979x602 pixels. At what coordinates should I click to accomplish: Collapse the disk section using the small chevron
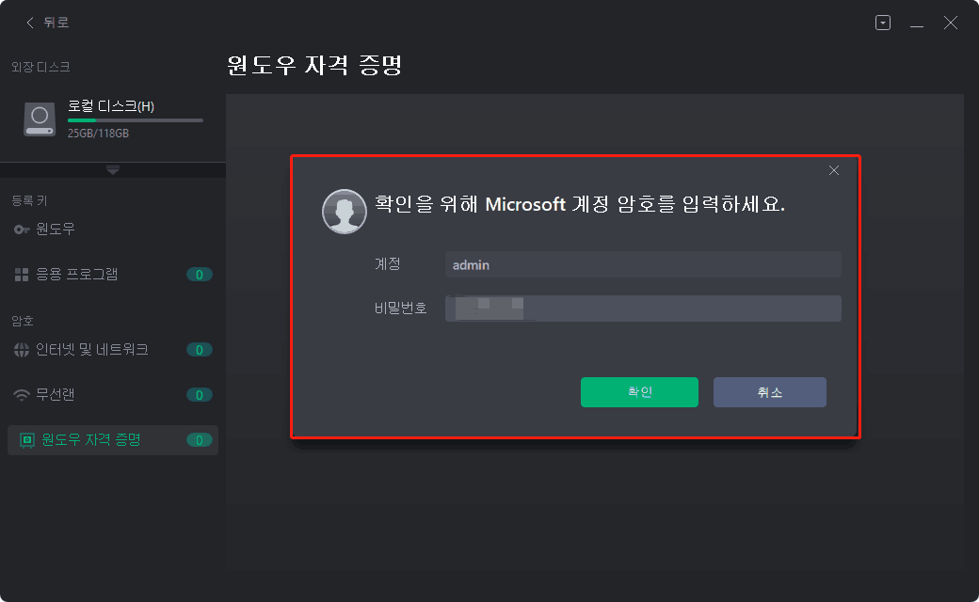point(113,168)
